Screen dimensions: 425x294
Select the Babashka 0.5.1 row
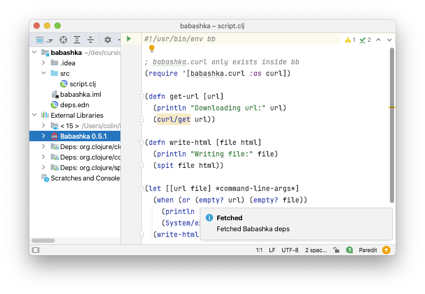point(75,136)
